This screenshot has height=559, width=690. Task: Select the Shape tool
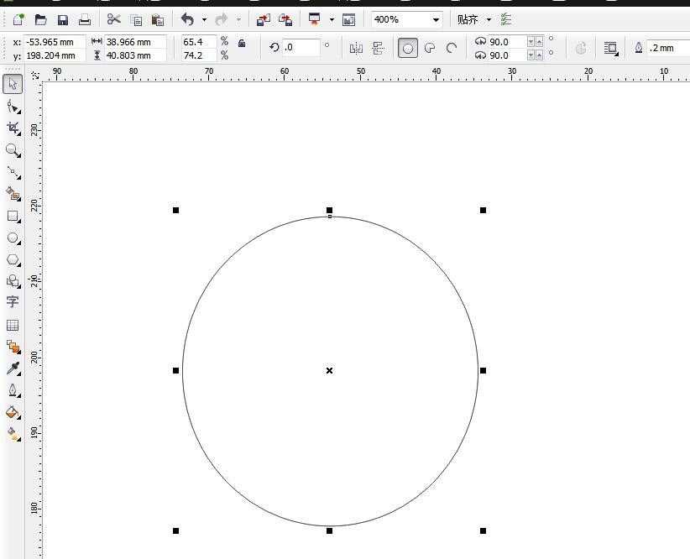13,107
